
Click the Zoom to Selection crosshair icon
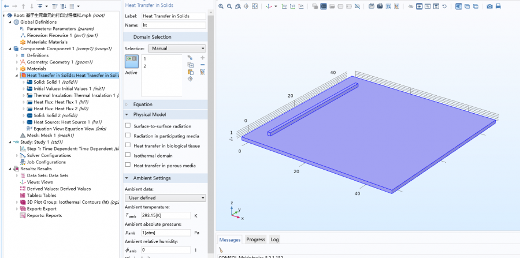pos(190,79)
